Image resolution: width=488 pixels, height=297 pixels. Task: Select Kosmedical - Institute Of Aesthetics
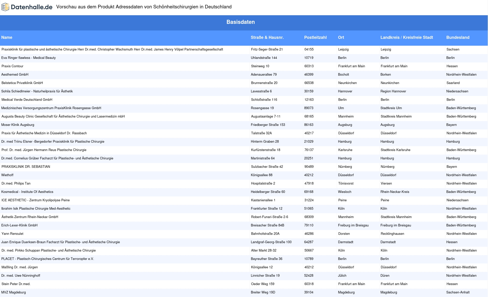[27, 192]
